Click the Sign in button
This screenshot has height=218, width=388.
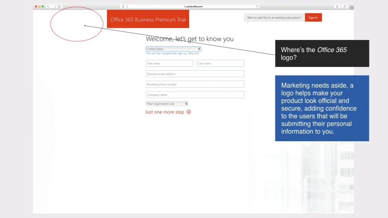(313, 17)
